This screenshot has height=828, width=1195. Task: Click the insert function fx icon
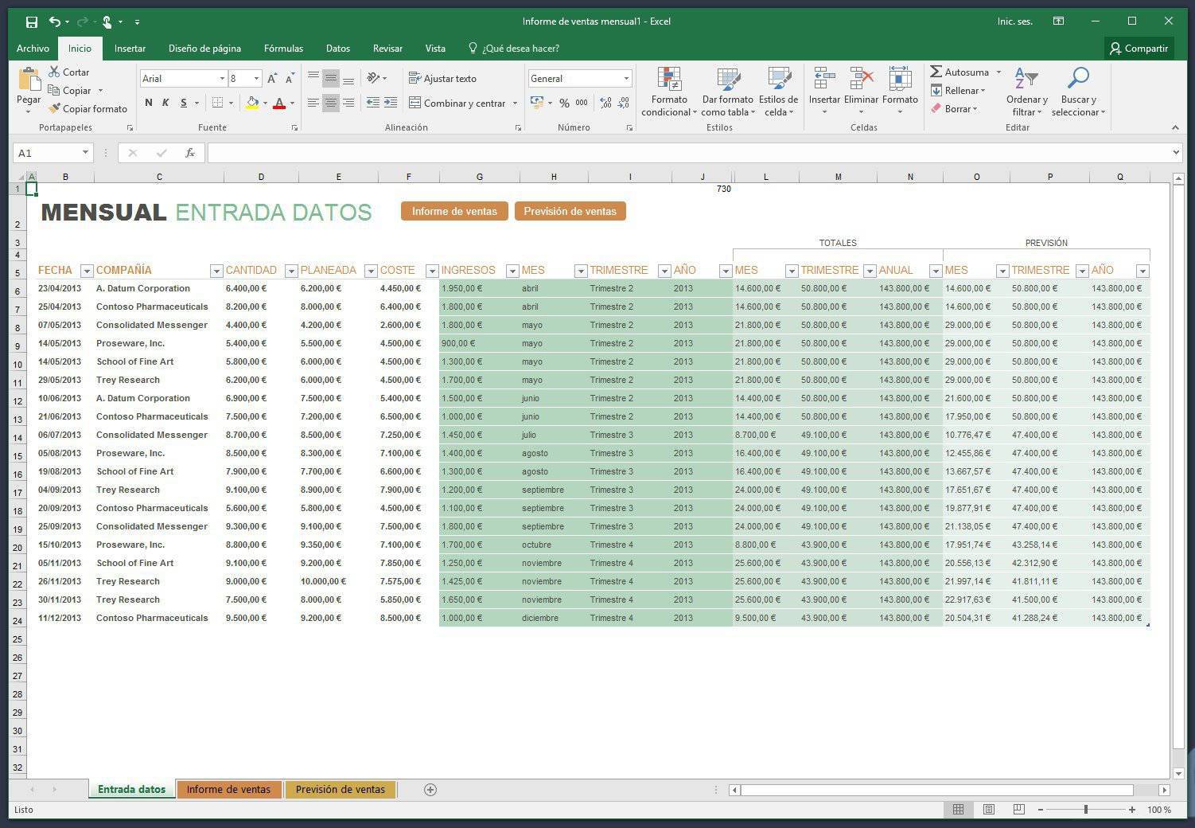click(x=190, y=153)
